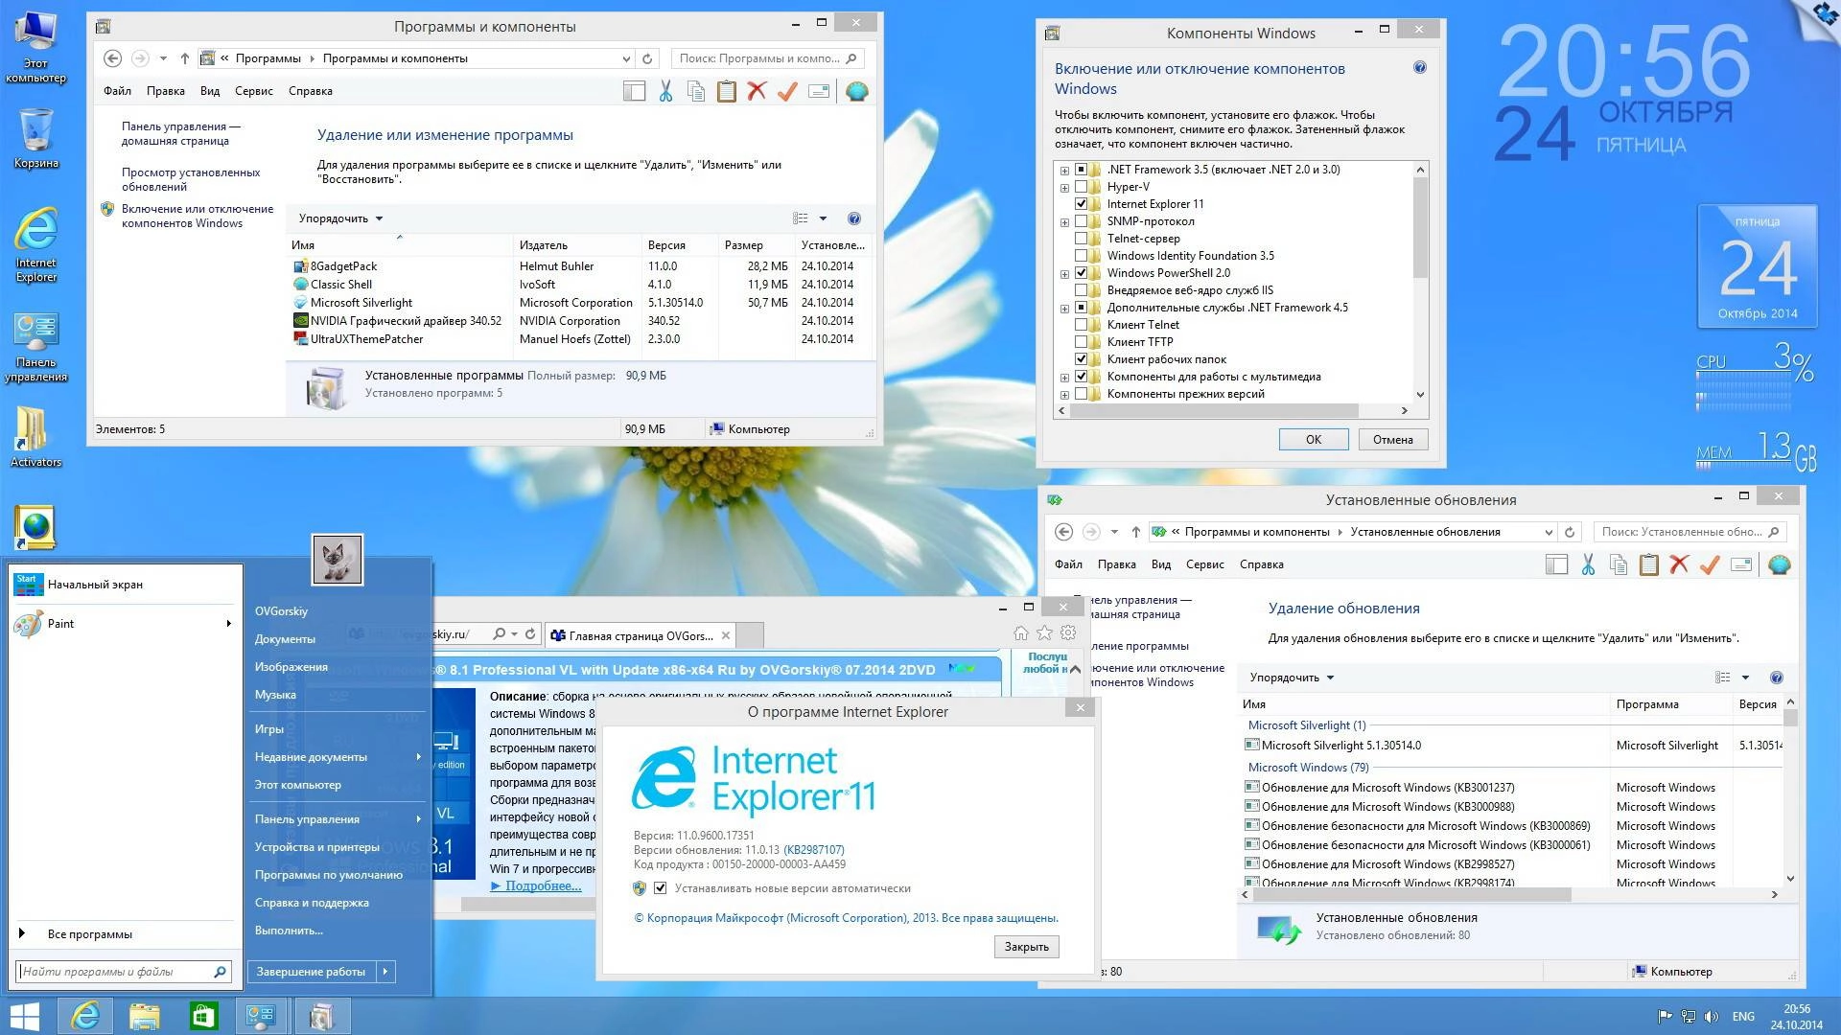1841x1035 pixels.
Task: Select the Copy toolbar icon in Programs and Features
Action: pyautogui.click(x=695, y=91)
